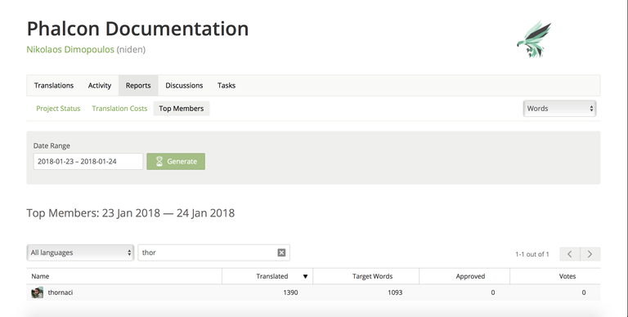Click the Top Members date heading
The width and height of the screenshot is (628, 317).
pos(131,213)
